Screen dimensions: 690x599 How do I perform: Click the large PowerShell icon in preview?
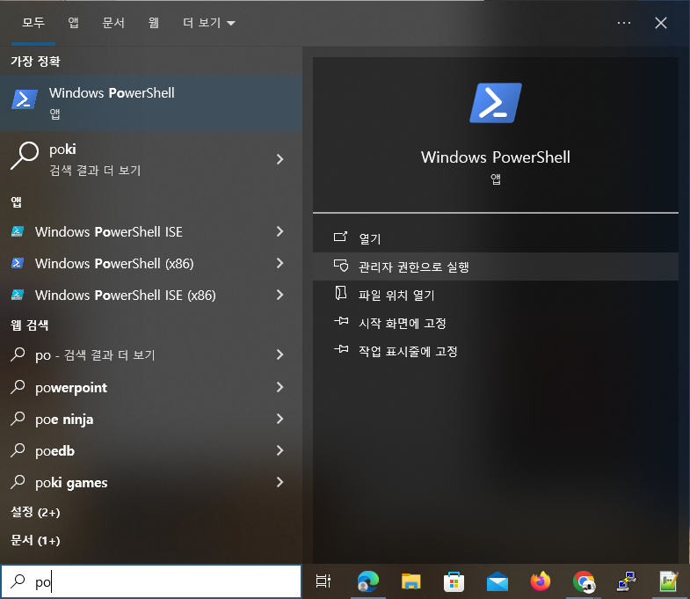pos(496,103)
